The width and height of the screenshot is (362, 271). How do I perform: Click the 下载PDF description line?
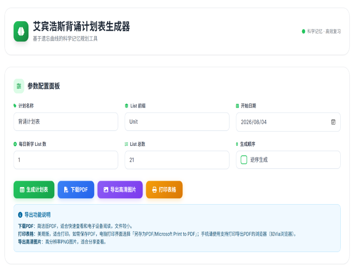point(75,226)
